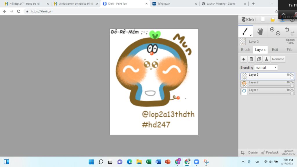Image resolution: width=297 pixels, height=167 pixels.
Task: Undo the last stroke
Action: [x=287, y=29]
